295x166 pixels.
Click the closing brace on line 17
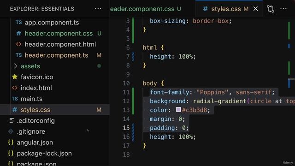tap(144, 146)
